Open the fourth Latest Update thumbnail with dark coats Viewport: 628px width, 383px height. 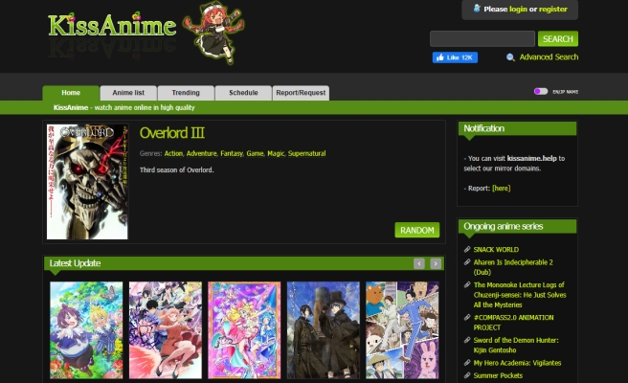pyautogui.click(x=324, y=330)
